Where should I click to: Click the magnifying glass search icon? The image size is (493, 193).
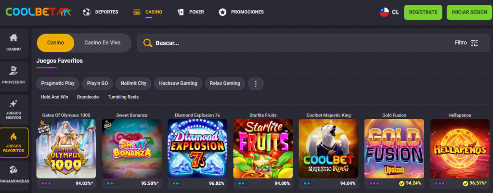tap(148, 43)
